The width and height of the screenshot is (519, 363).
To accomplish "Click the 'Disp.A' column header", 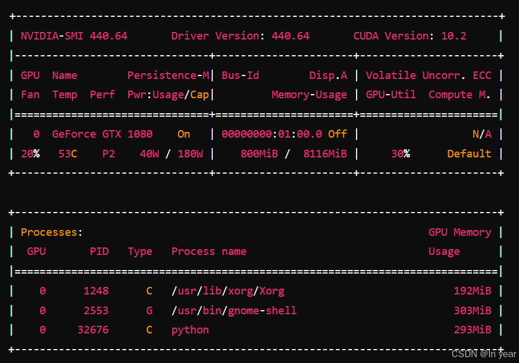I will [328, 76].
